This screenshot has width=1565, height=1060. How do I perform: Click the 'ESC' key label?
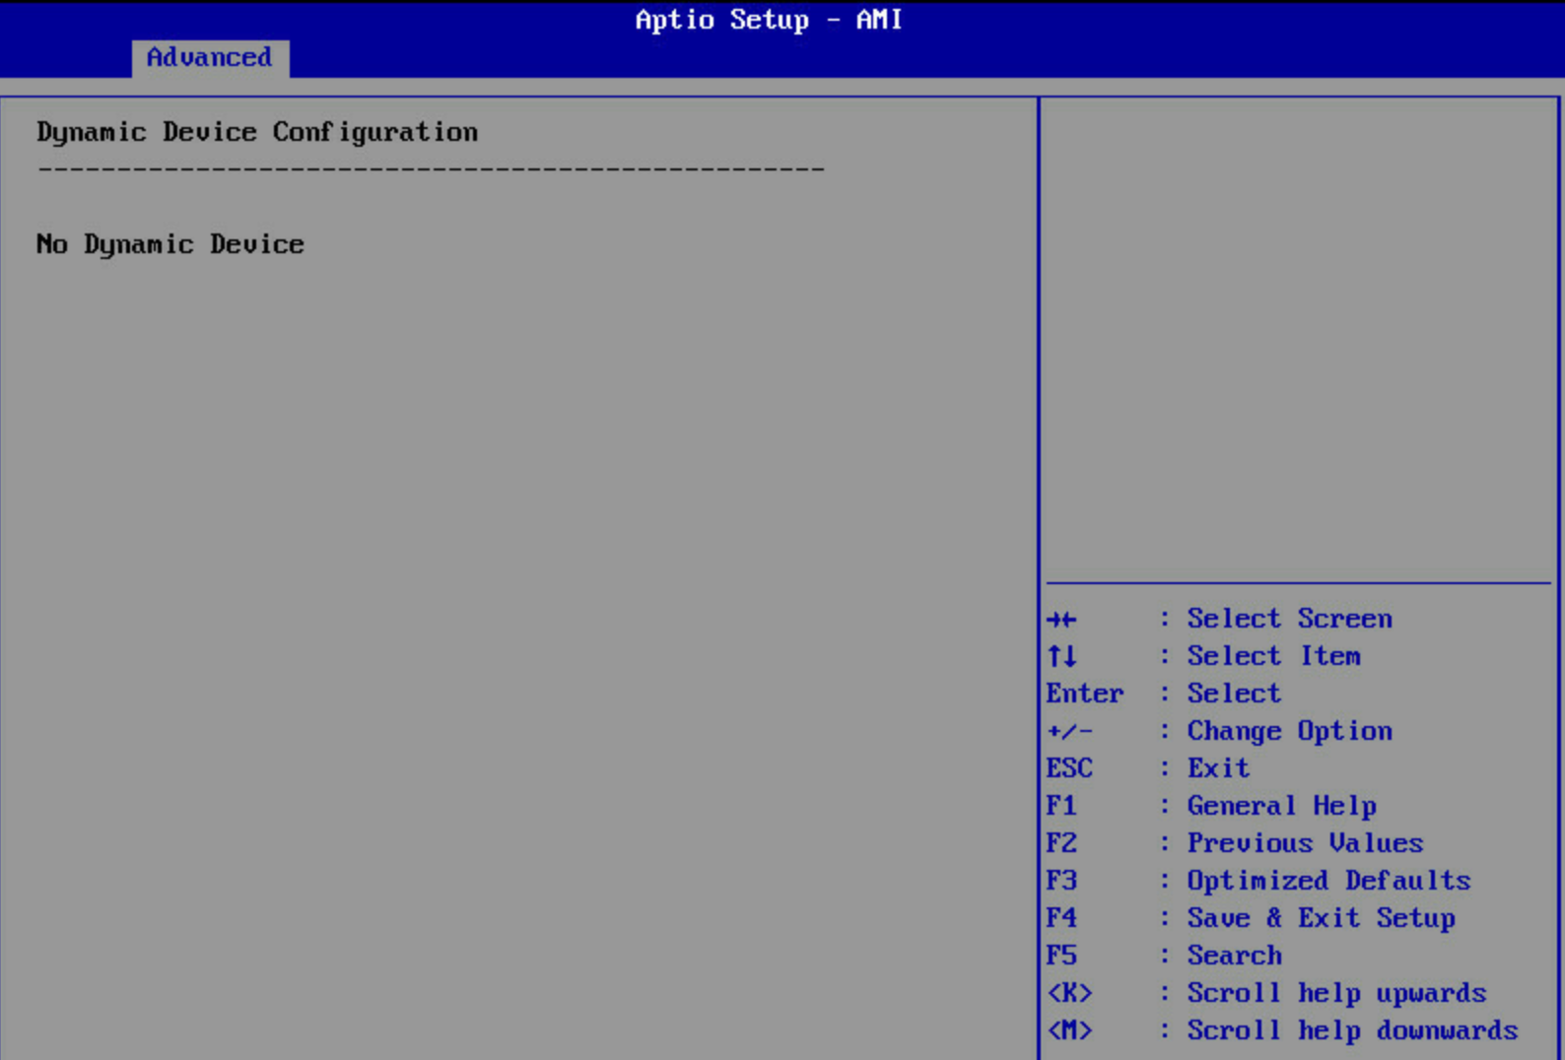point(1069,768)
